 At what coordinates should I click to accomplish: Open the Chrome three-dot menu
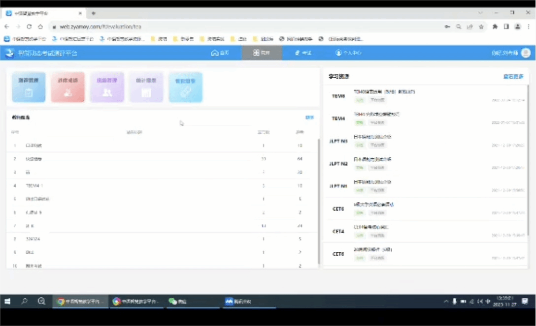tap(529, 27)
